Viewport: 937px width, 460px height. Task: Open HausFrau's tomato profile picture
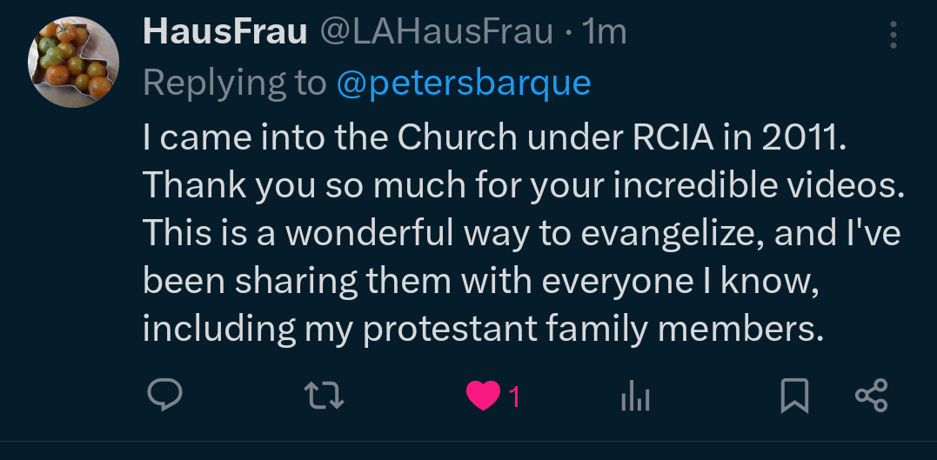73,63
